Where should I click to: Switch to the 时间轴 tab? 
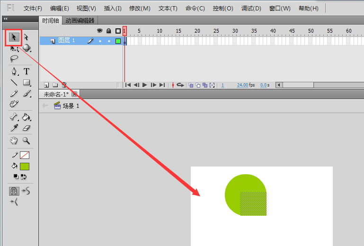[x=50, y=21]
